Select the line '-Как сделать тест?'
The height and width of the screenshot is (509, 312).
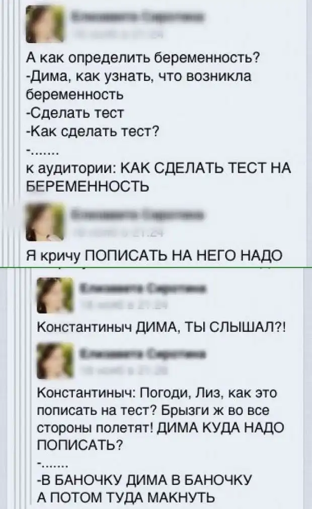point(93,131)
